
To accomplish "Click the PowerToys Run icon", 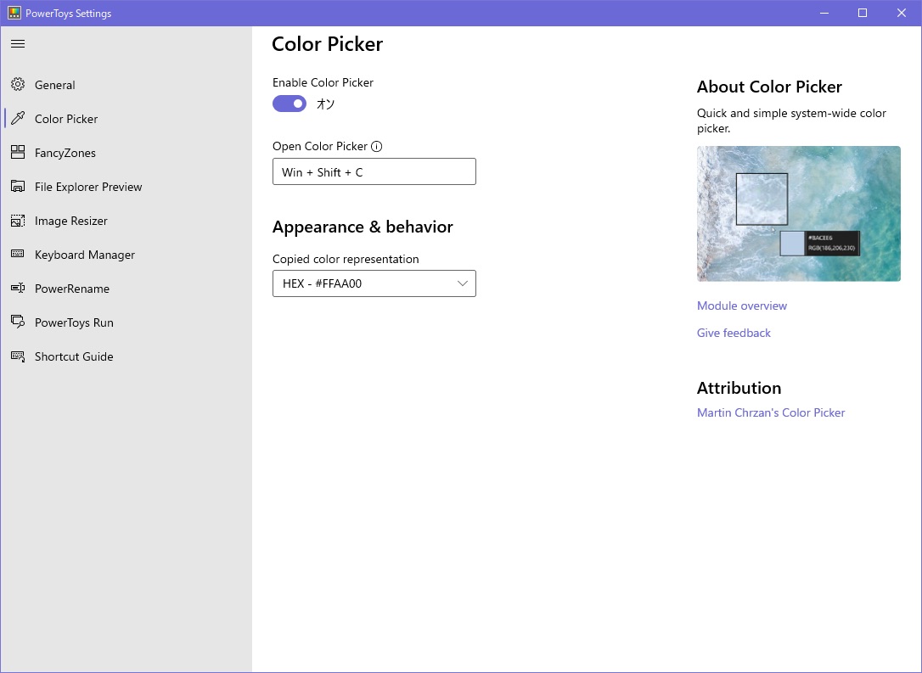I will click(18, 322).
